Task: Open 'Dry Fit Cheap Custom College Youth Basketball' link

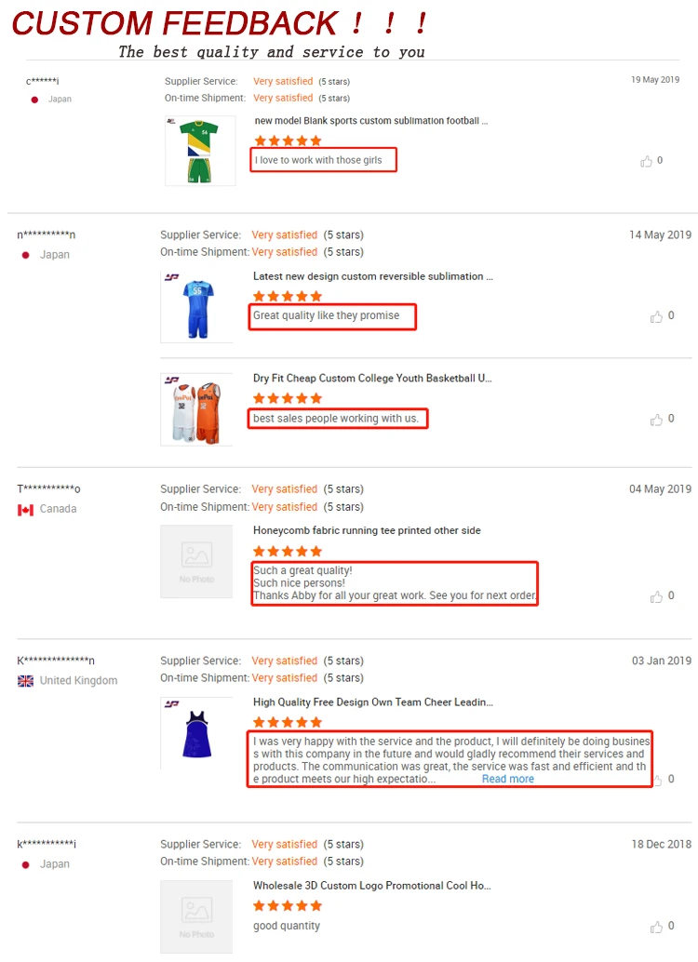Action: (372, 379)
